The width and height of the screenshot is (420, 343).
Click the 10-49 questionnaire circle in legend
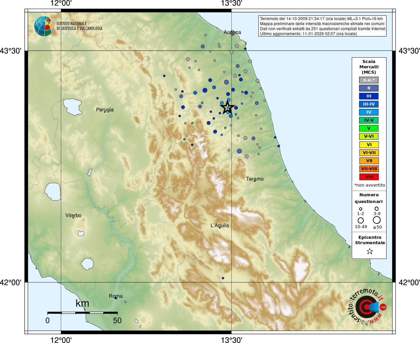pyautogui.click(x=361, y=220)
